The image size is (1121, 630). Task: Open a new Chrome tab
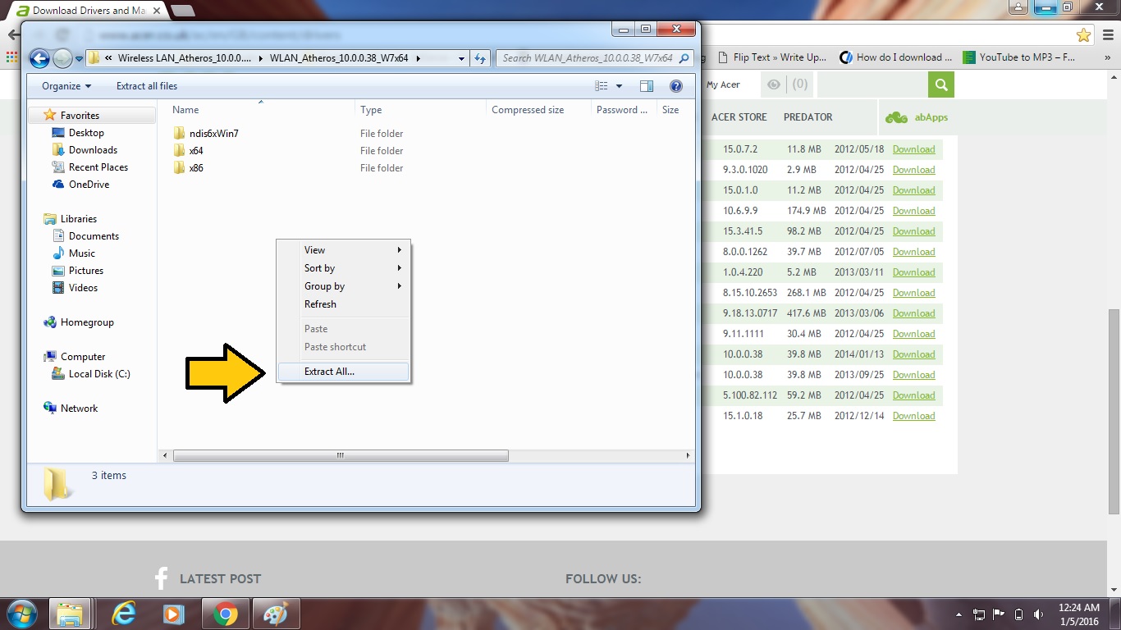tap(183, 10)
